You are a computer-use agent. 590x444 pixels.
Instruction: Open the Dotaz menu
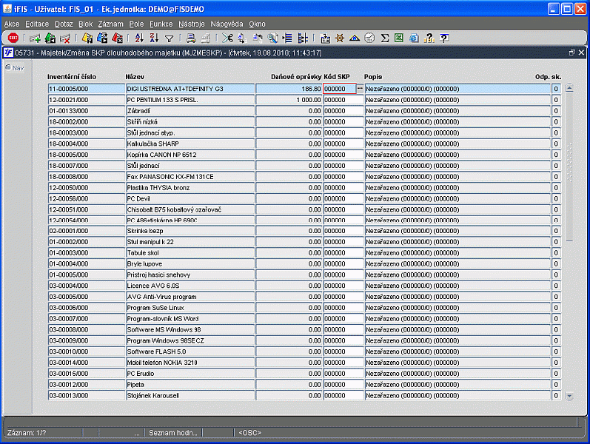(64, 24)
